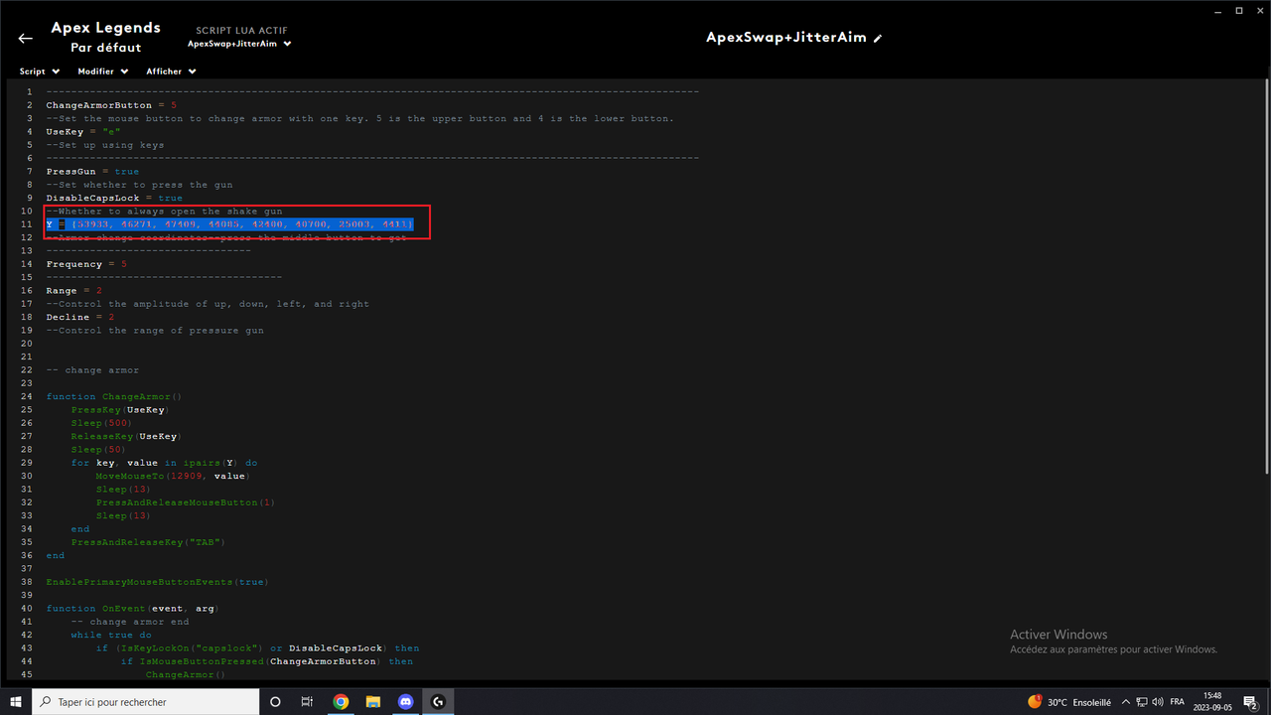Click line number 20 in the gutter
This screenshot has height=715, width=1271.
(26, 344)
